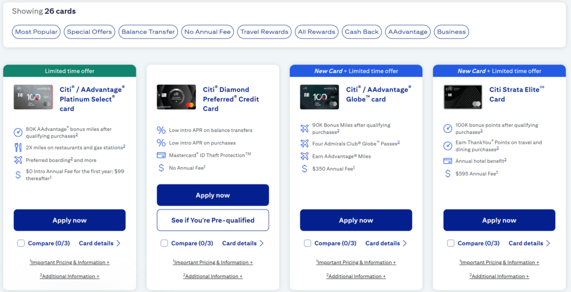Expand Additional Information under Diamond Preferred card
The image size is (571, 292).
[213, 276]
